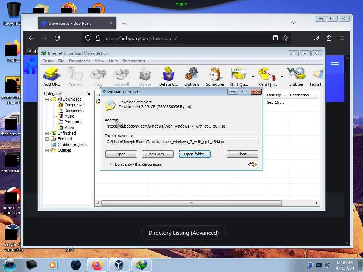The image size is (363, 272).
Task: Open the Registration menu
Action: (x=134, y=61)
